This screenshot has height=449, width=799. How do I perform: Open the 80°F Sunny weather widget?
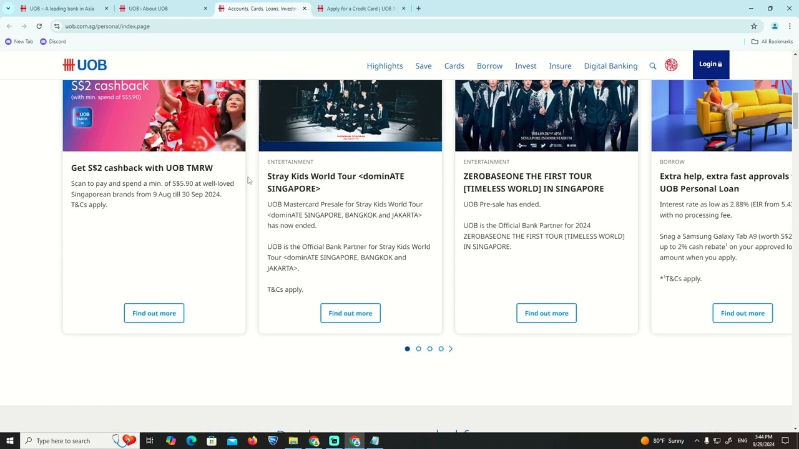pos(662,441)
